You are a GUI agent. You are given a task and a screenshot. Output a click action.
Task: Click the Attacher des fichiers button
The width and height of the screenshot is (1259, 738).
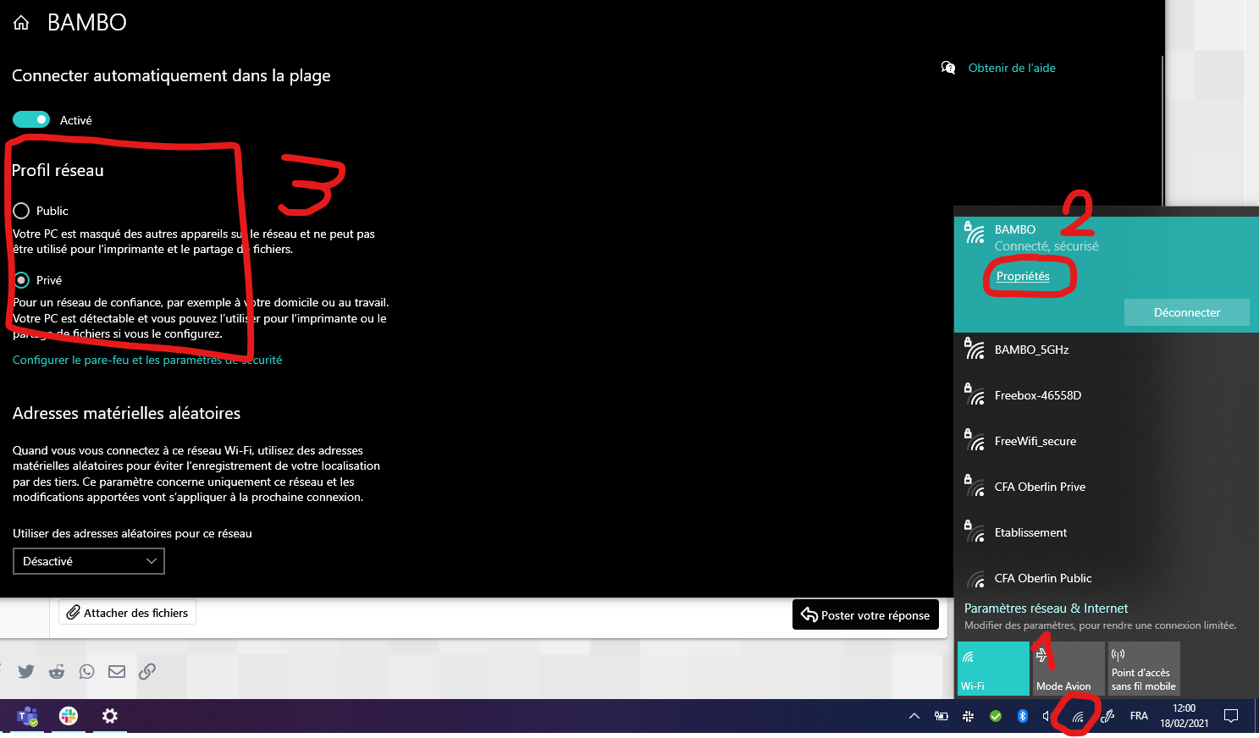(x=128, y=613)
